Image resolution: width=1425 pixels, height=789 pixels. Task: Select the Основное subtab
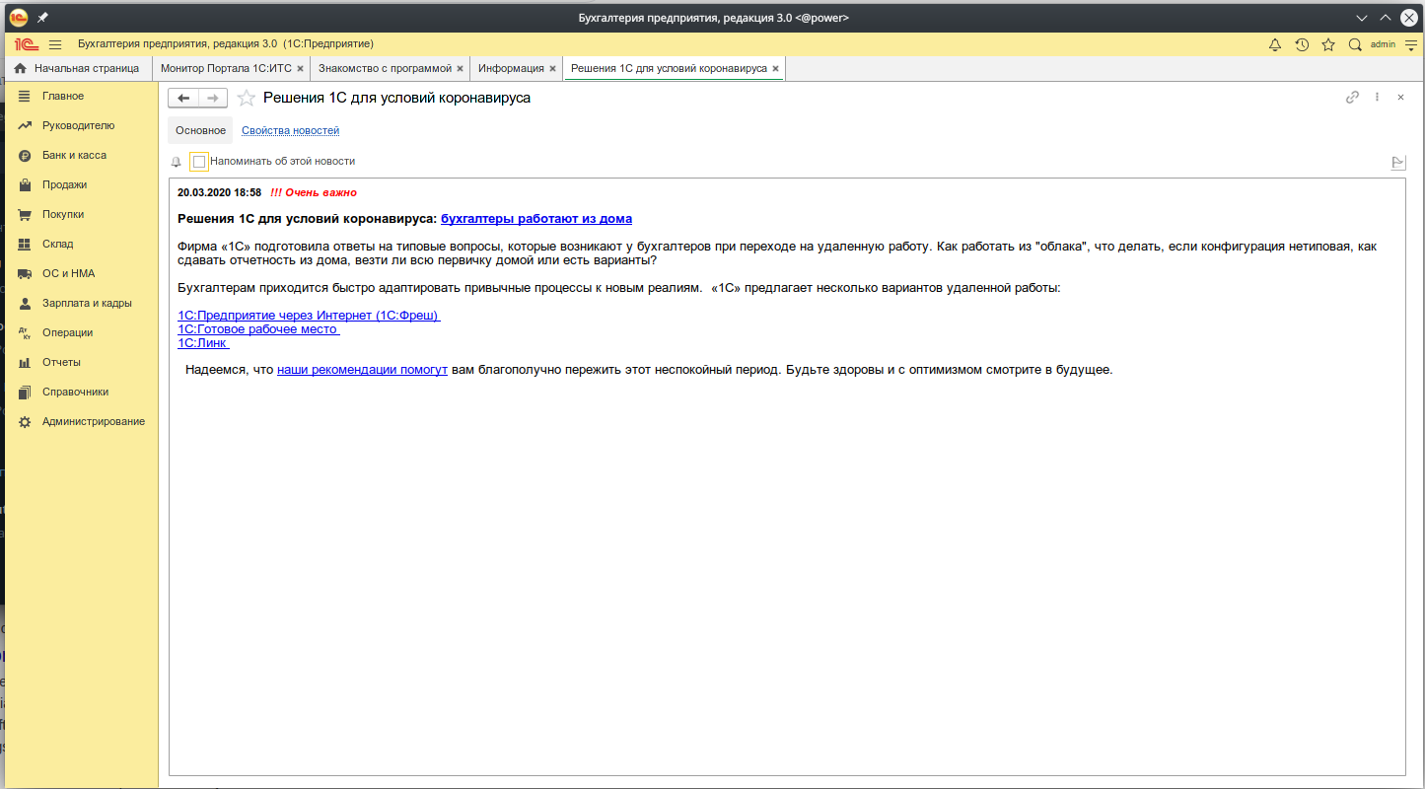[200, 130]
